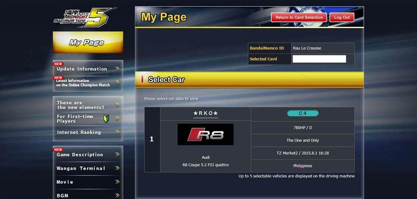The height and width of the screenshot is (199, 417).
Task: Select the Audi R8 logo thumbnail
Action: coord(206,134)
